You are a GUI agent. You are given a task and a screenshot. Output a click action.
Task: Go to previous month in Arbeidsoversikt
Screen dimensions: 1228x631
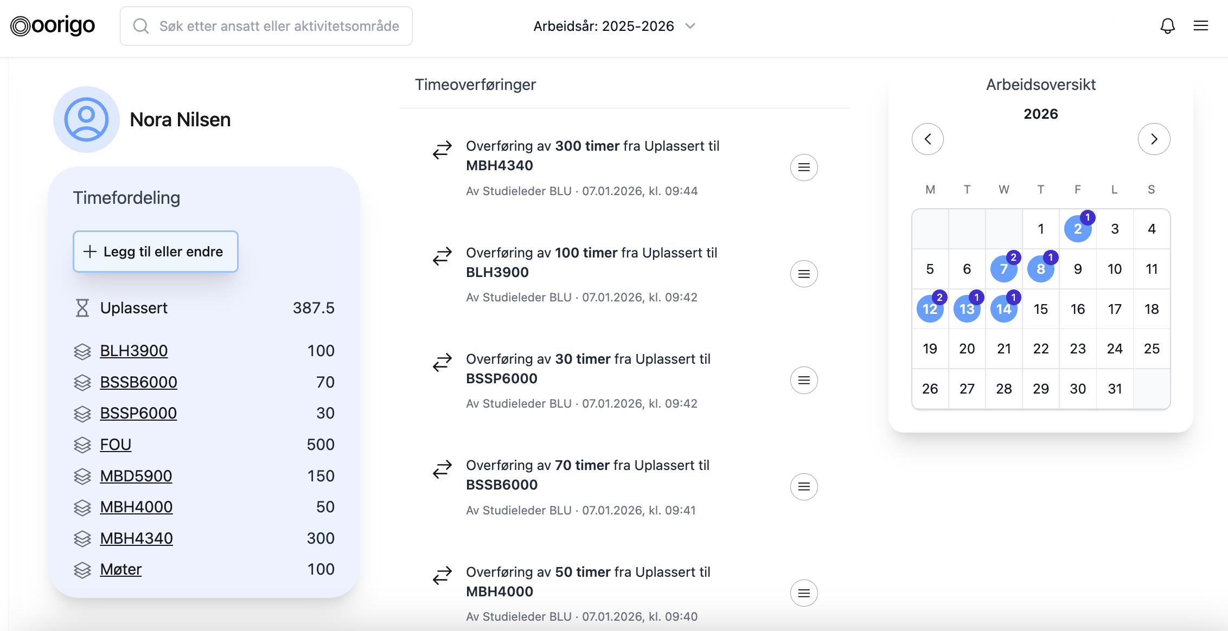pyautogui.click(x=928, y=139)
